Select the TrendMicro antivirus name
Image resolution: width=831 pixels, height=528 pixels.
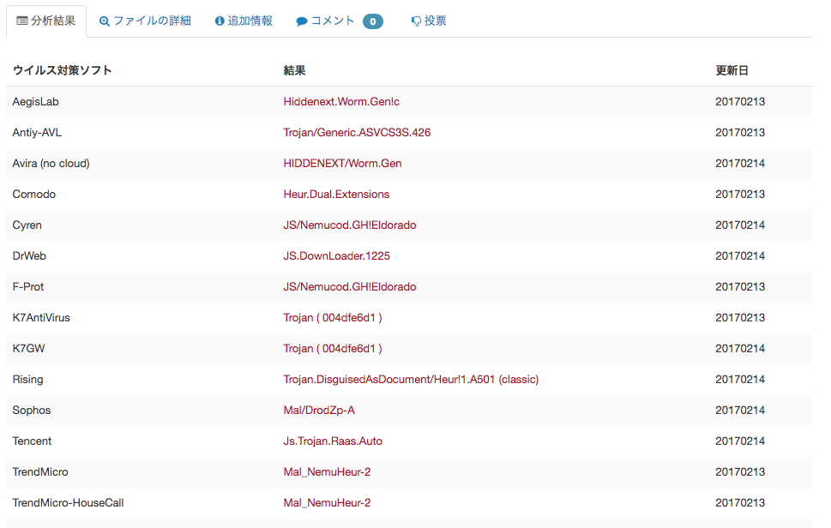40,472
